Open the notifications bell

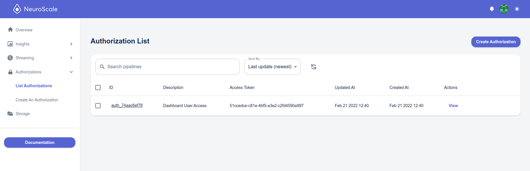[492, 9]
